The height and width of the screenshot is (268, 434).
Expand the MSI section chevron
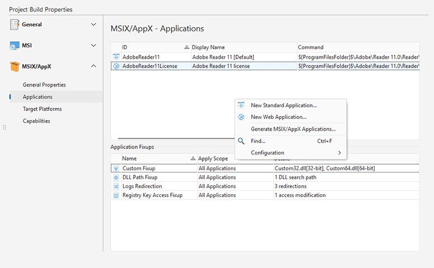coord(93,45)
